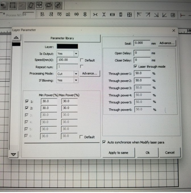
Task: Disable Laser through mode checkbox
Action: coord(135,67)
